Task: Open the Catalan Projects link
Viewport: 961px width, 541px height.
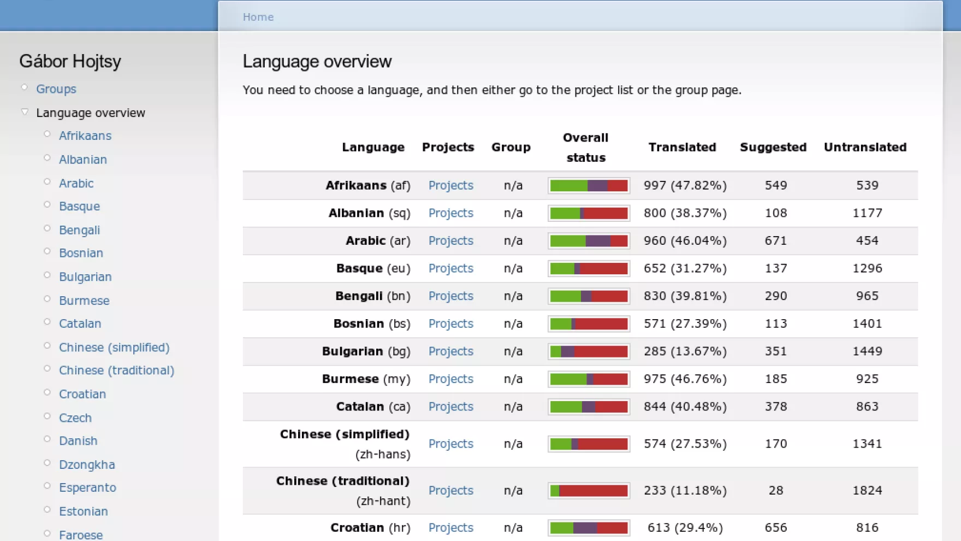Action: point(451,407)
